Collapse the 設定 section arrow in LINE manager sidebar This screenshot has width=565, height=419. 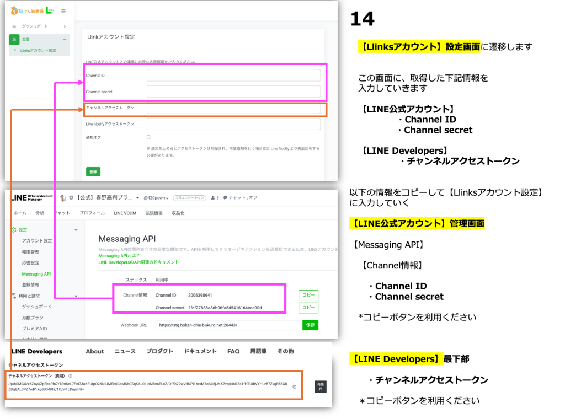click(x=76, y=230)
